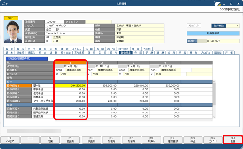This screenshot has width=243, height=149.
Task: Select the highlighted 344,500.00 base salary cell
Action: point(70,85)
